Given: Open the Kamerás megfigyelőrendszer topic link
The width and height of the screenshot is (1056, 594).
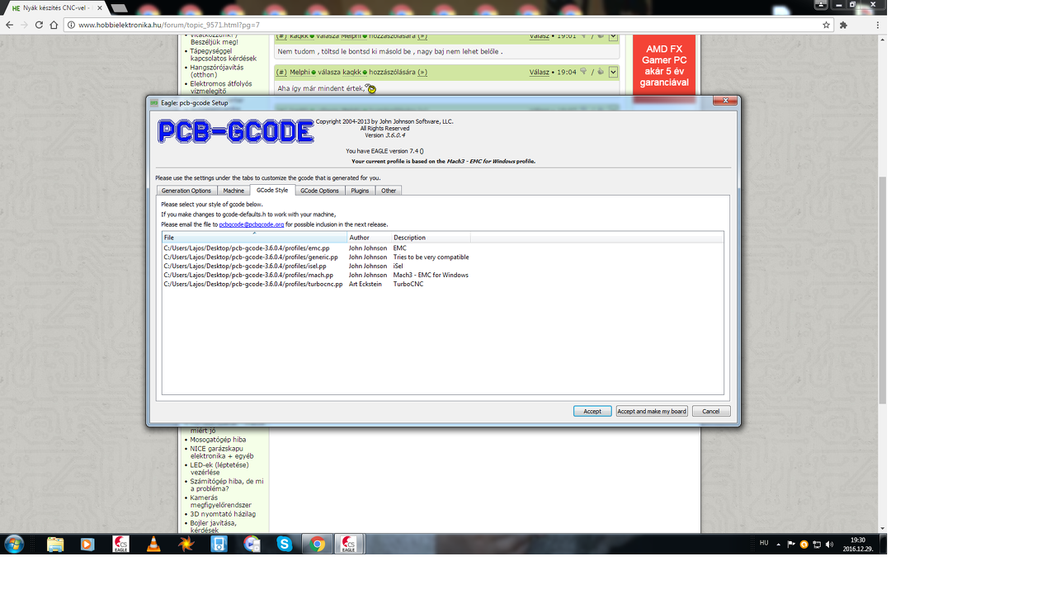Looking at the screenshot, I should tap(220, 502).
